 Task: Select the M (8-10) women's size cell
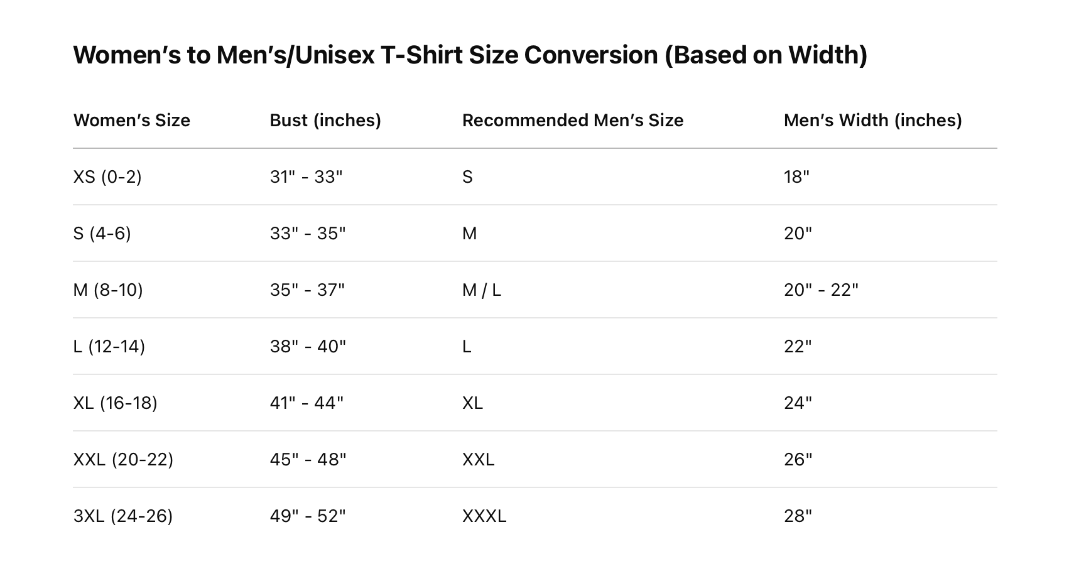[x=108, y=290]
